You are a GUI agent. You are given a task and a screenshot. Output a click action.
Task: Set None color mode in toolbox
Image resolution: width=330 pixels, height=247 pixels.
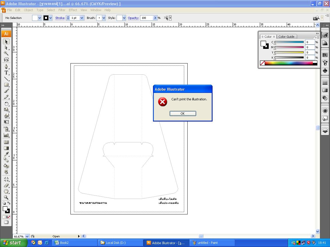click(x=9, y=217)
